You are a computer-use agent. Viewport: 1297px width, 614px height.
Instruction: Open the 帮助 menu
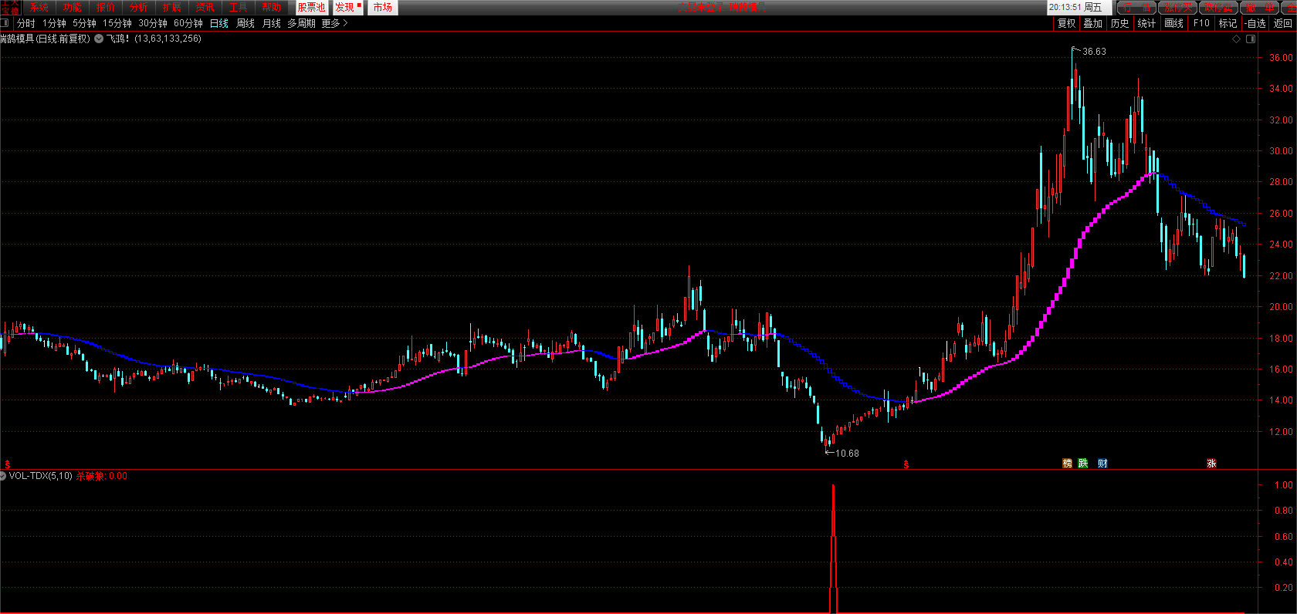pos(272,7)
